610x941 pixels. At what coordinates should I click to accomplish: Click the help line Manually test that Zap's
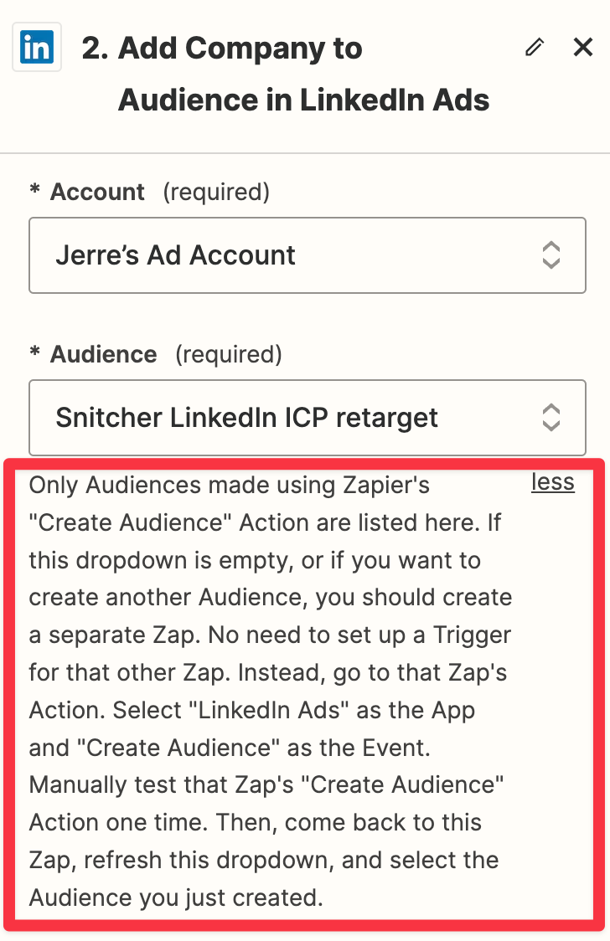[x=266, y=785]
